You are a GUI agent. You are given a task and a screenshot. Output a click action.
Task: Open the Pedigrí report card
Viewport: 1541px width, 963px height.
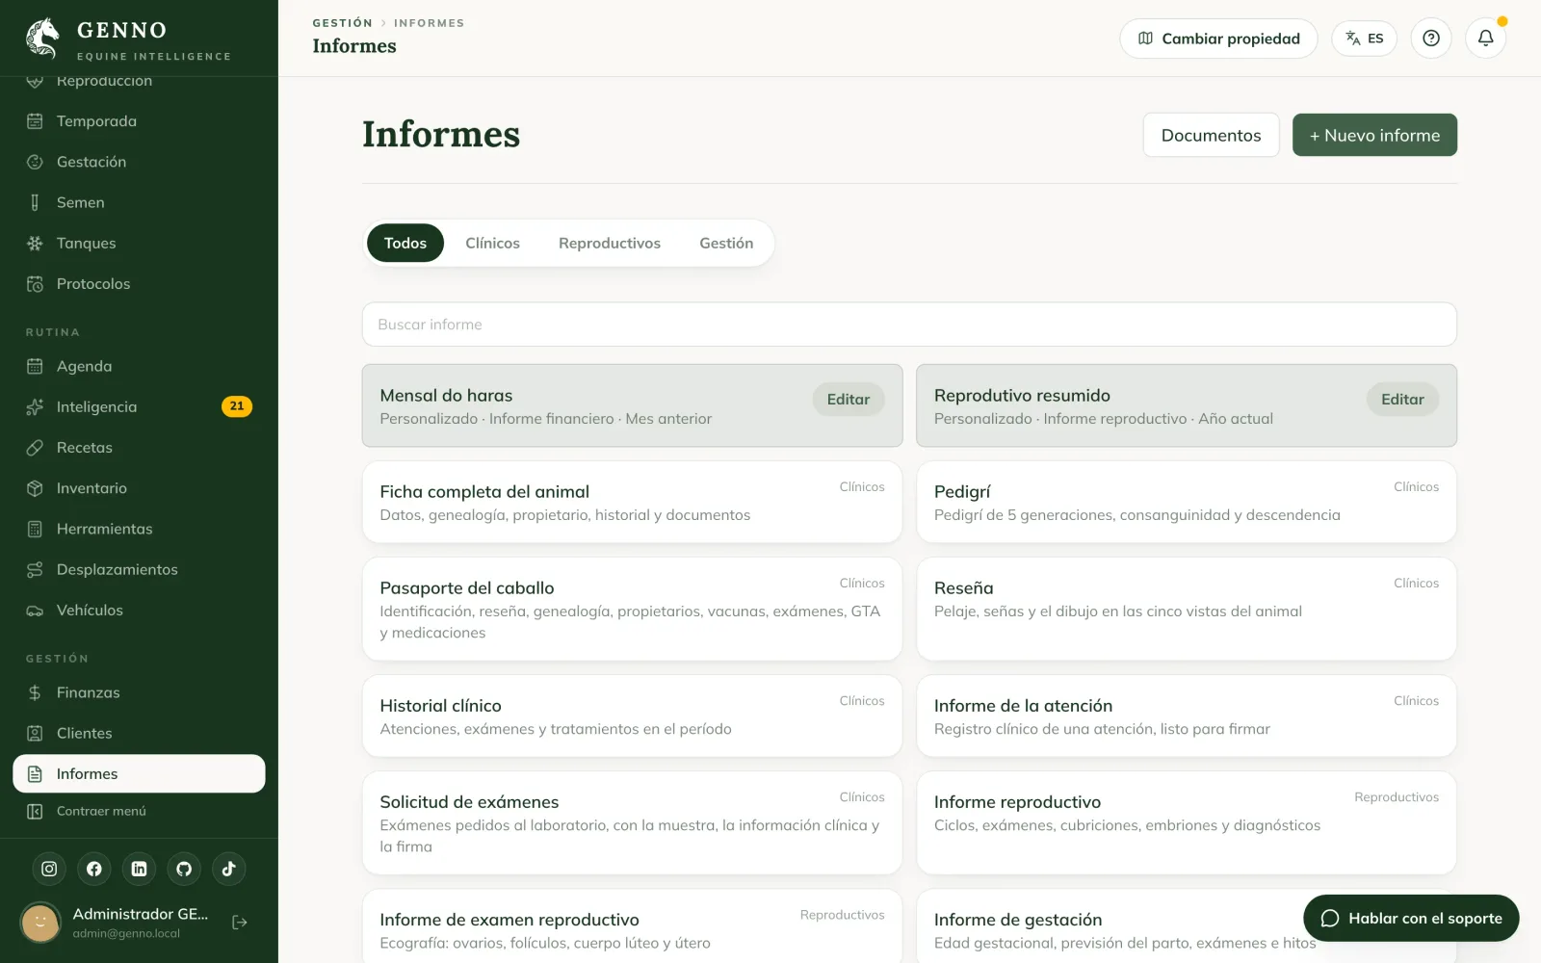coord(1187,502)
